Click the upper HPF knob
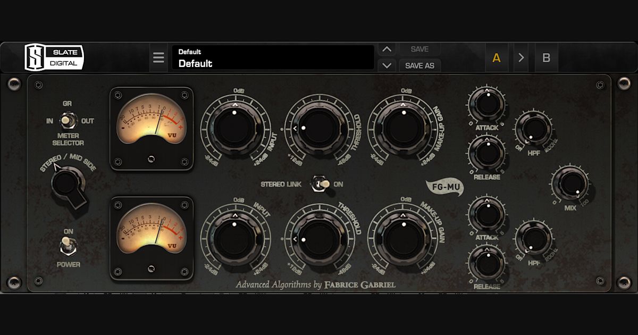Viewport: 638px width, 335px height. 533,128
